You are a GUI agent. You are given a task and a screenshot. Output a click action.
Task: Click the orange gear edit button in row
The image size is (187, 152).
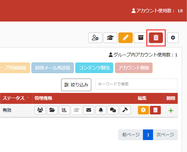[143, 110]
